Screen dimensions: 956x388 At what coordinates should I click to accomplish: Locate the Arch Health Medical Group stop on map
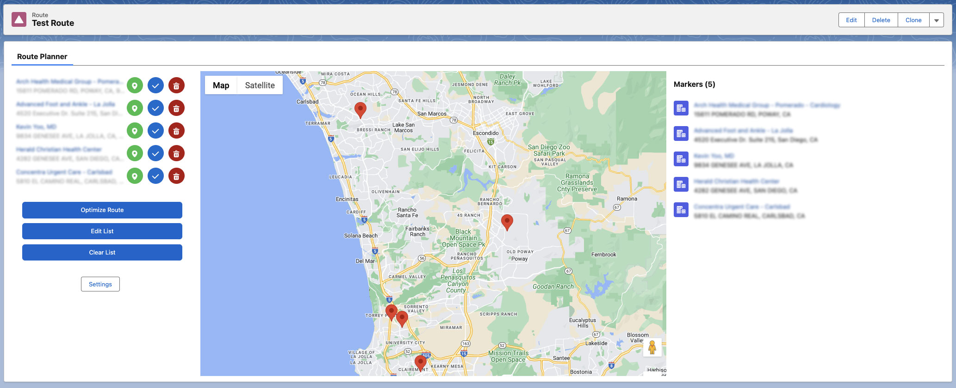point(135,85)
